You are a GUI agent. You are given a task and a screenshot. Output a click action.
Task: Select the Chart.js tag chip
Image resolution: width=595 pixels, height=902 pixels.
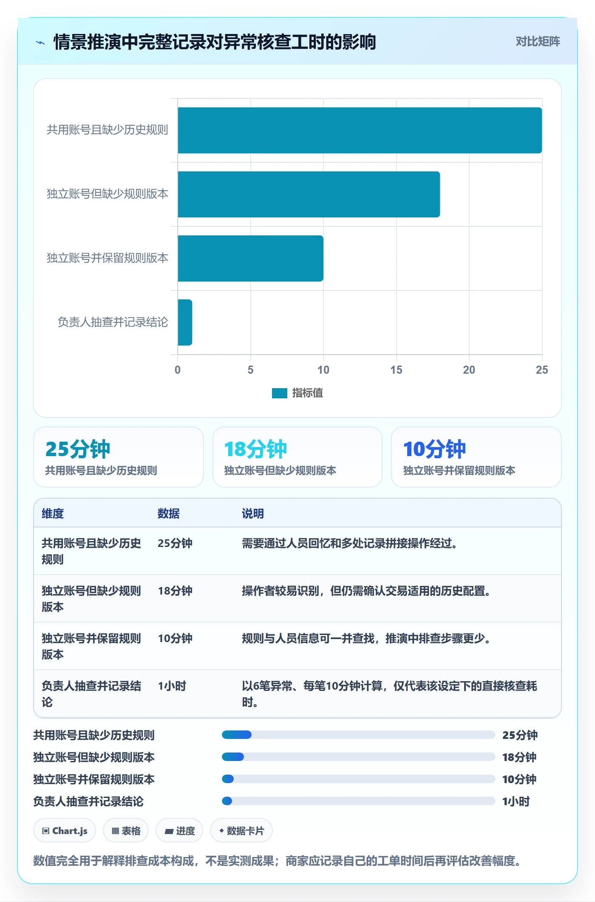click(65, 831)
